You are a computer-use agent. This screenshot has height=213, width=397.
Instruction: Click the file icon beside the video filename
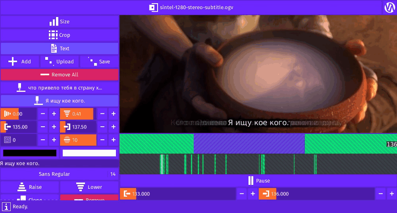tap(153, 7)
